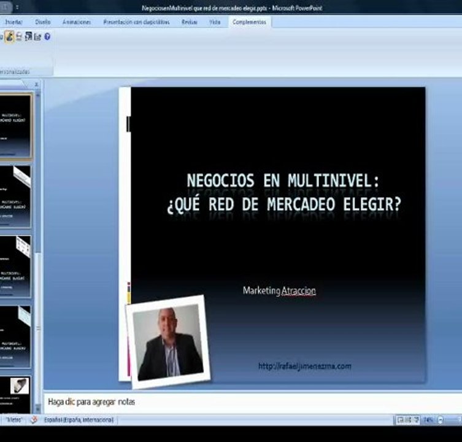This screenshot has width=462, height=442.
Task: Start slide show from the status bar icon
Action: pyautogui.click(x=417, y=419)
